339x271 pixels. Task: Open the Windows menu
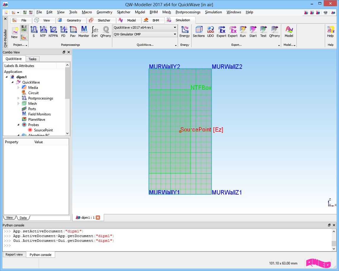[234, 12]
